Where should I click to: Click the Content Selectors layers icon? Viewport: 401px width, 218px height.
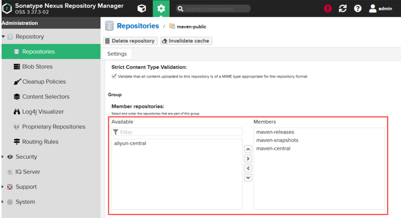coord(17,97)
